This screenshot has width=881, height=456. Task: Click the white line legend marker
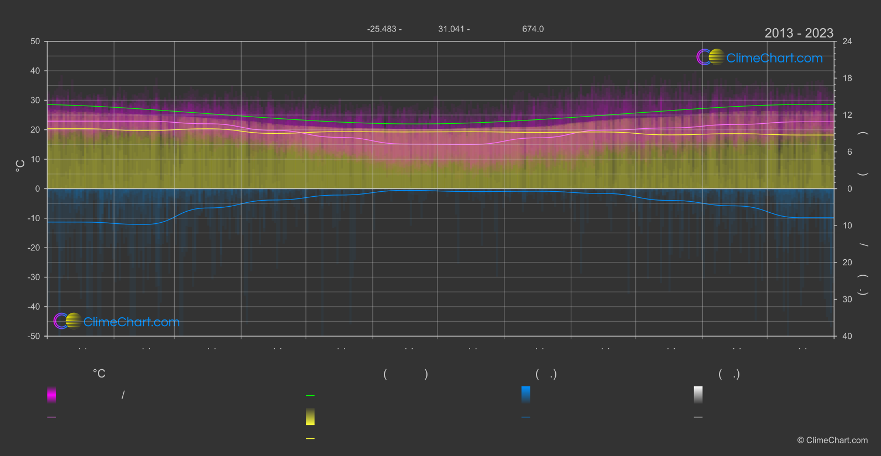click(x=698, y=417)
